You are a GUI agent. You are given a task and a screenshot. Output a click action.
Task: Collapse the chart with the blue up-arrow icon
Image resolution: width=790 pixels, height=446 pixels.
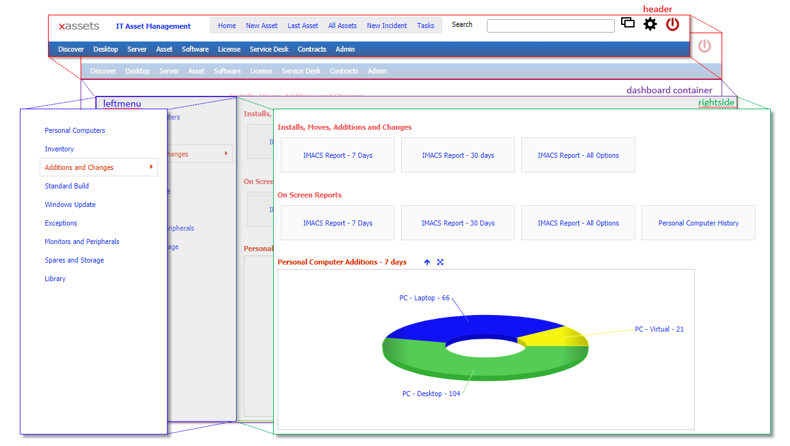427,262
